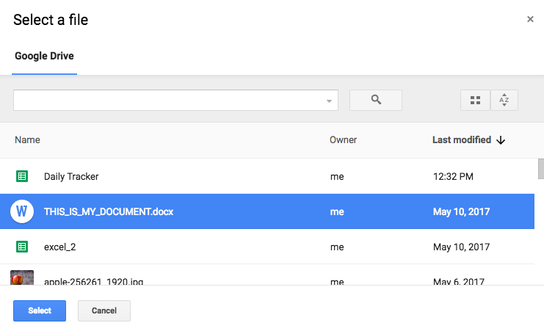544x334 pixels.
Task: Expand the search box dropdown arrow
Action: tap(330, 101)
